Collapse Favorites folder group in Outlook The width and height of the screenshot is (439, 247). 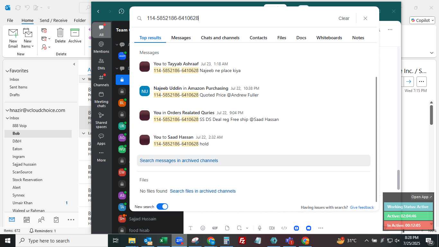pyautogui.click(x=7, y=71)
